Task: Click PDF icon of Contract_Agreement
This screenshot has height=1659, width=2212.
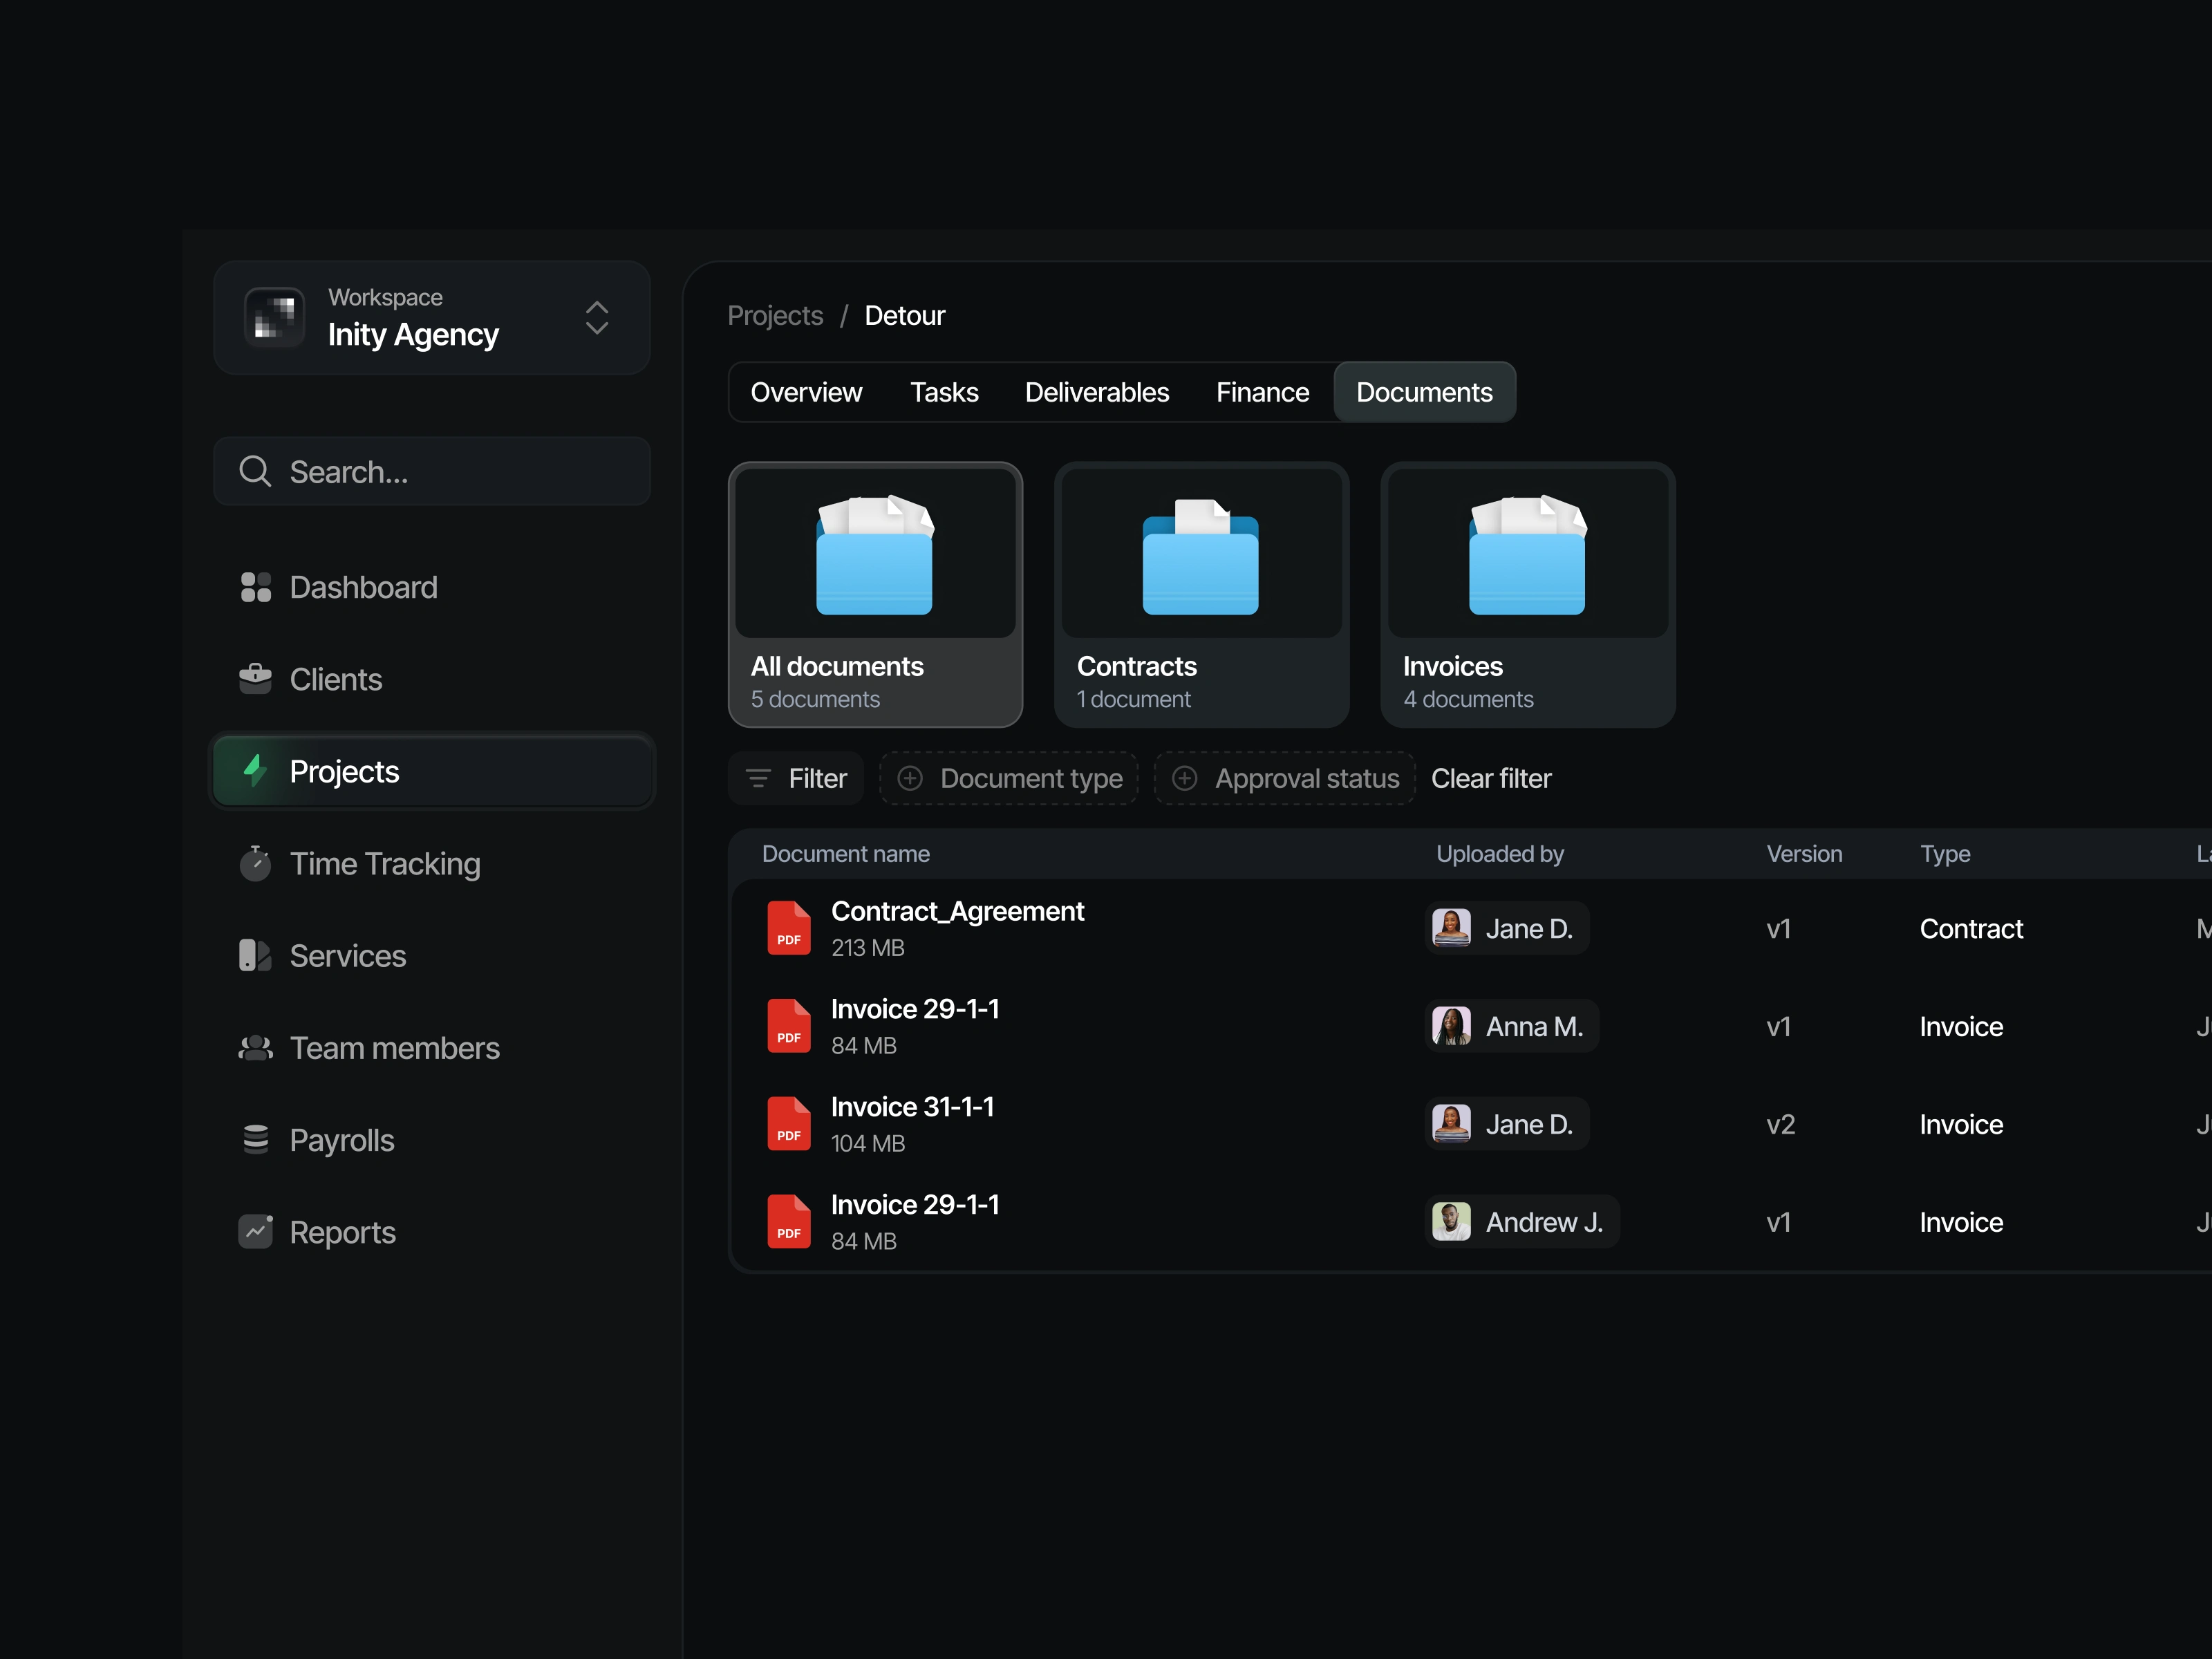Action: 789,928
